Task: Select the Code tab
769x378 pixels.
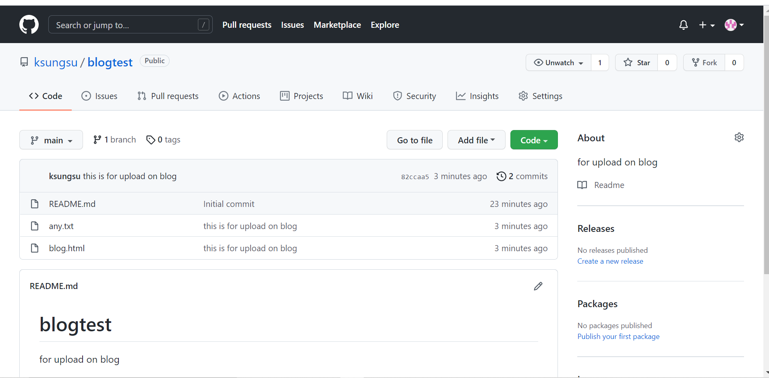Action: tap(46, 96)
